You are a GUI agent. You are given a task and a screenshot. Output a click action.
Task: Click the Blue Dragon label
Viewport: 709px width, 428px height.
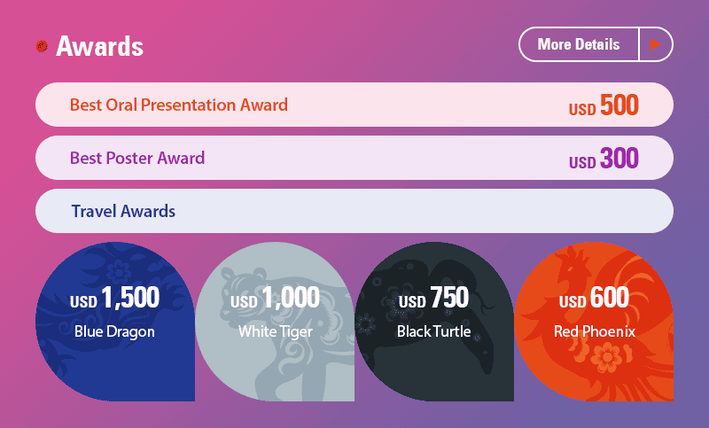[x=115, y=332]
